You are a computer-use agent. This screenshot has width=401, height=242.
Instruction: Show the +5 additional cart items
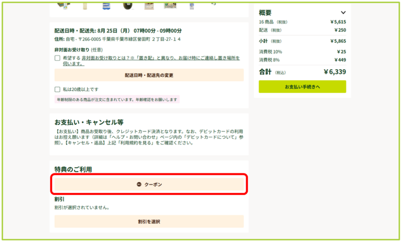213,4
